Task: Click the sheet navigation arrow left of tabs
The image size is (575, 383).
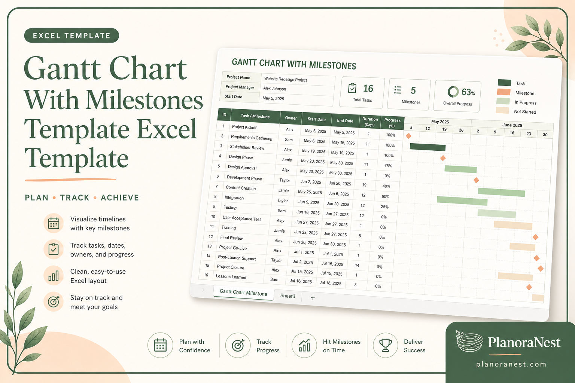Action: [203, 290]
